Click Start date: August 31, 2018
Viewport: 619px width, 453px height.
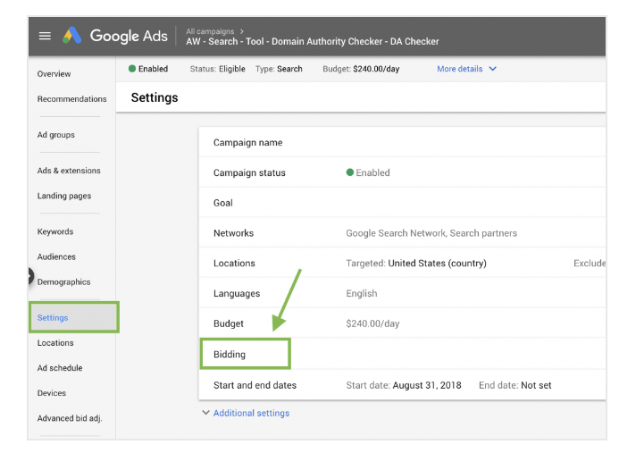[x=404, y=385]
